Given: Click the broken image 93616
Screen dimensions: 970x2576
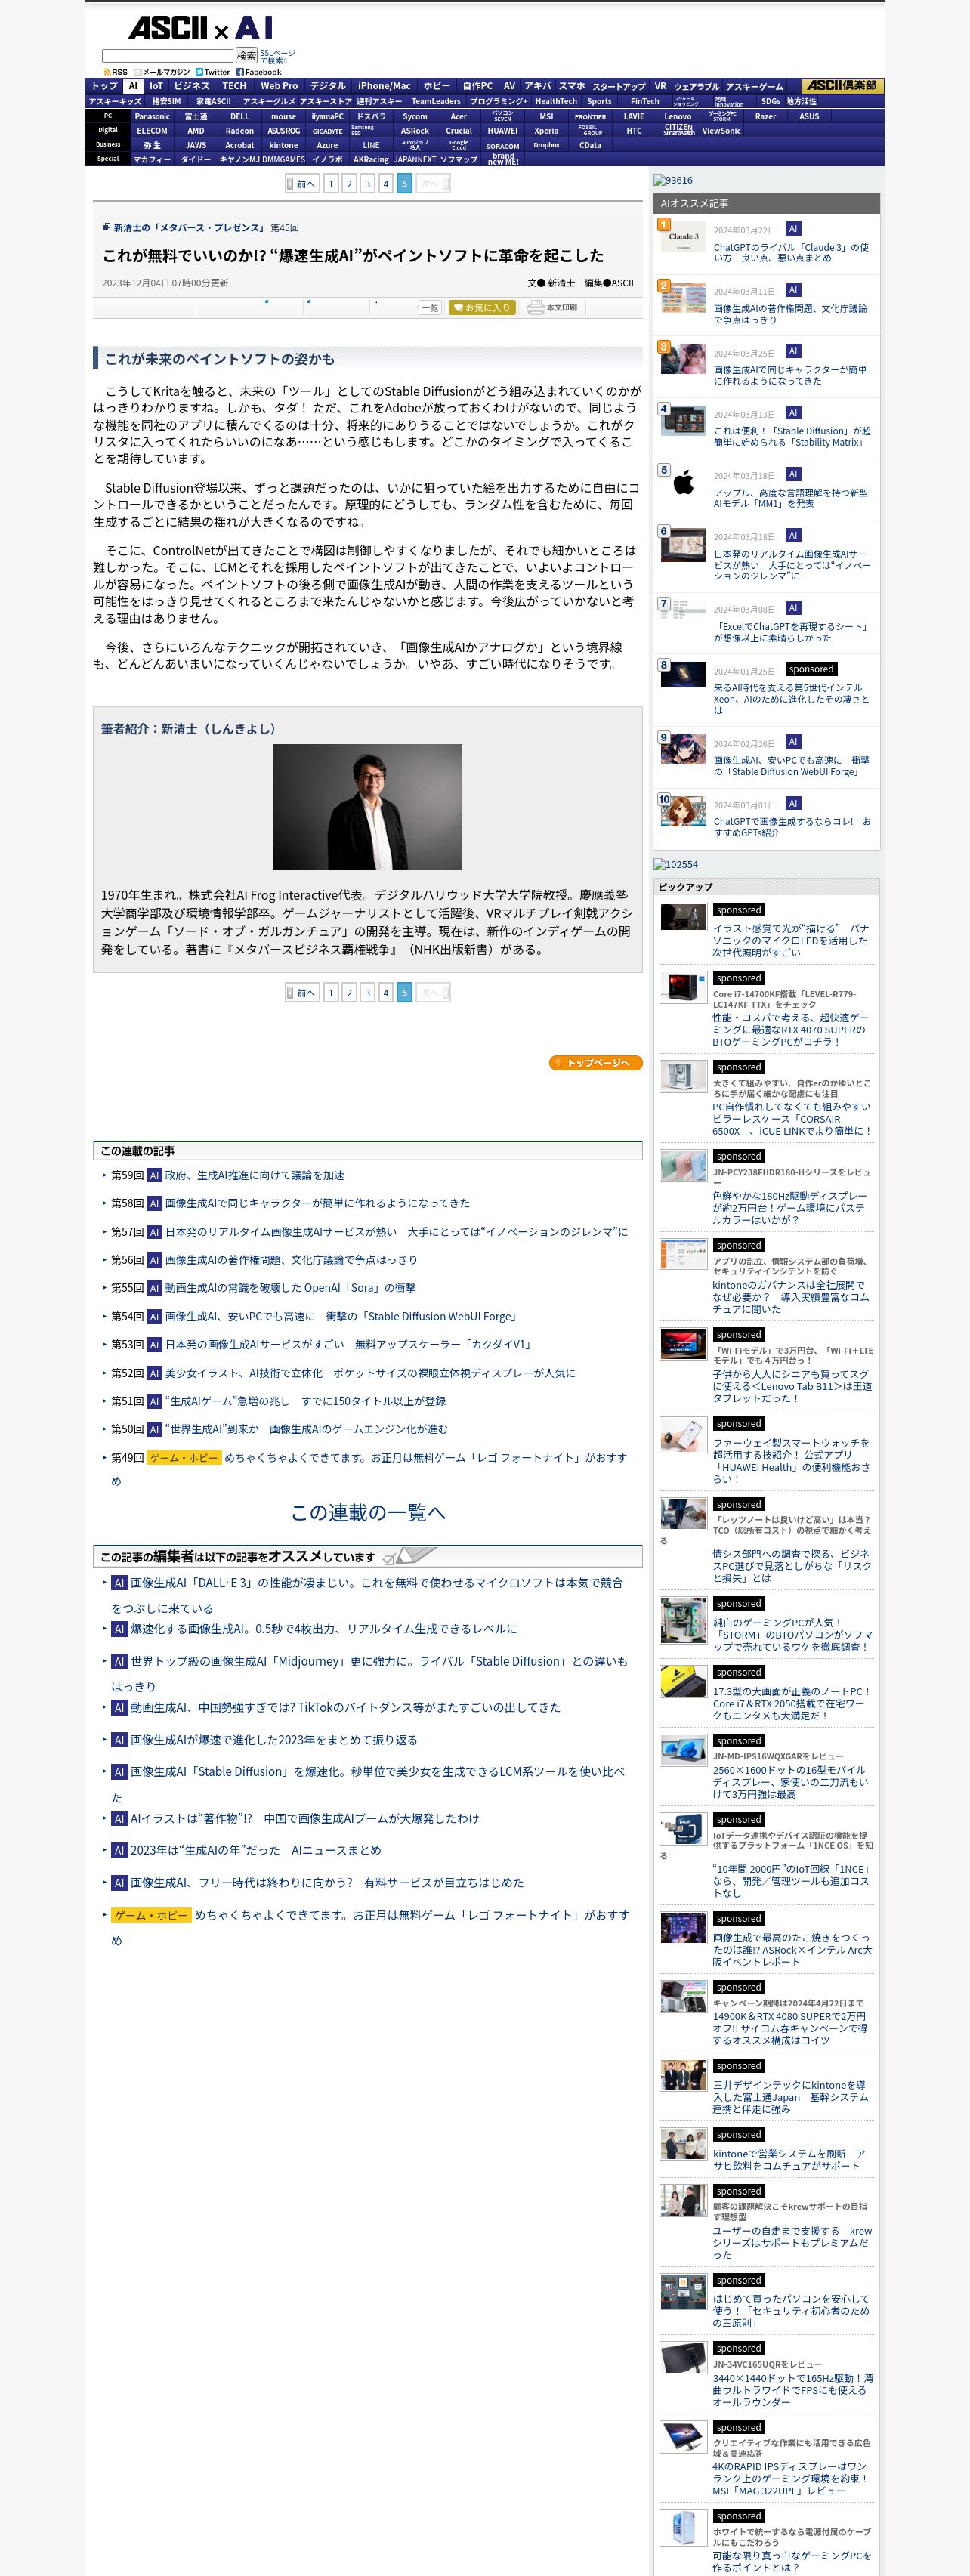Looking at the screenshot, I should coord(673,180).
